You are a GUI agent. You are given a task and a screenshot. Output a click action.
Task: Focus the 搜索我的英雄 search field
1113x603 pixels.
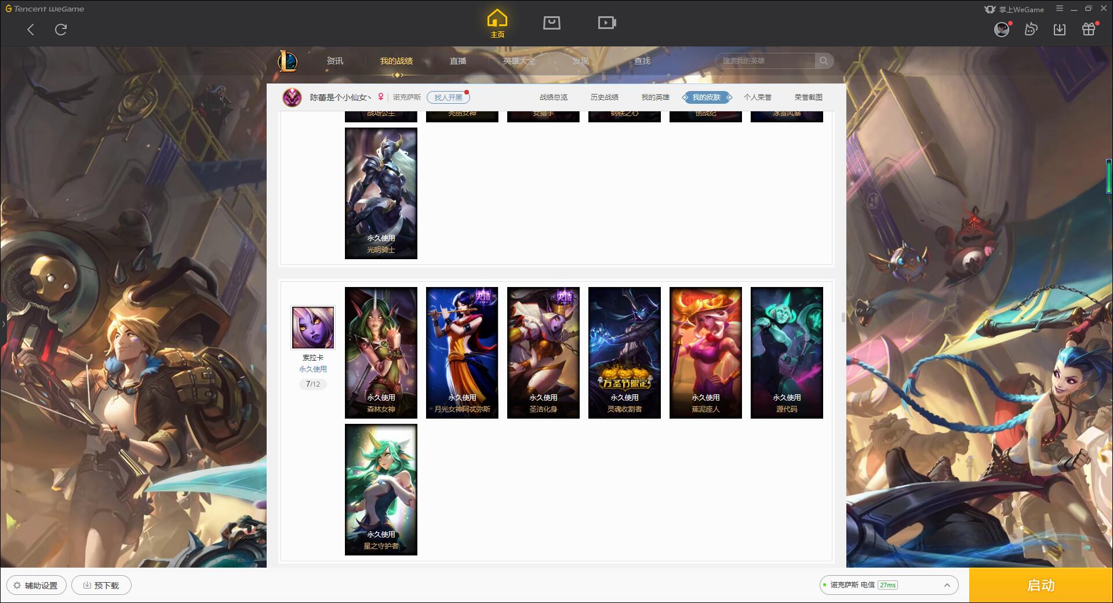[x=765, y=61]
